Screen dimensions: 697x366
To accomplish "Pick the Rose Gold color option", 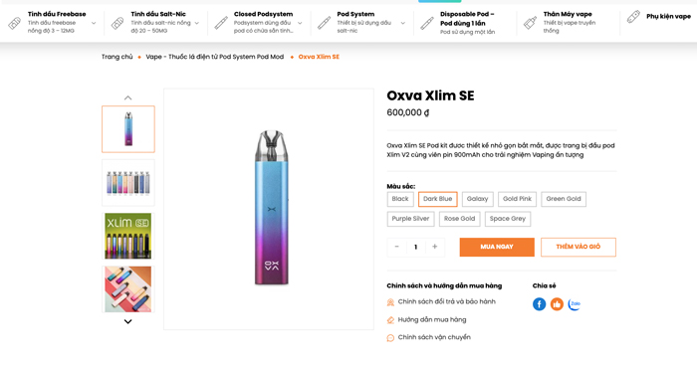I will point(459,219).
